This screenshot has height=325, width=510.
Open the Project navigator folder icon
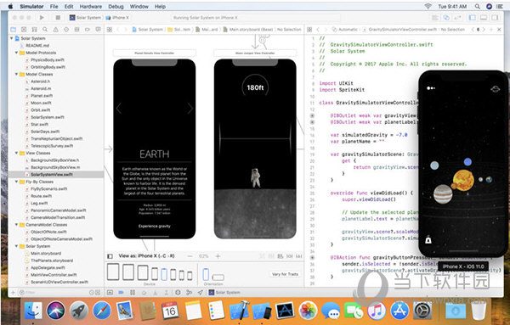(14, 29)
